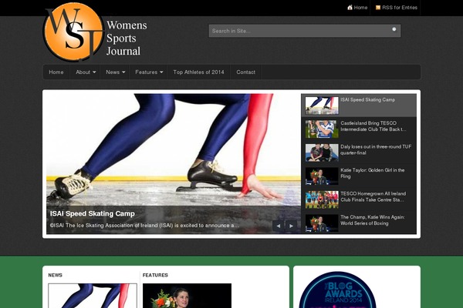Click The Champ, Katie Wins Again headline
This screenshot has width=463, height=308.
pos(373,220)
